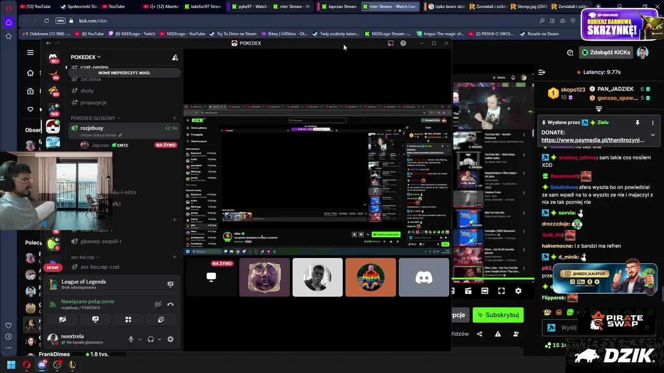Click the Kick chat message input
664x373 pixels.
tap(599, 327)
